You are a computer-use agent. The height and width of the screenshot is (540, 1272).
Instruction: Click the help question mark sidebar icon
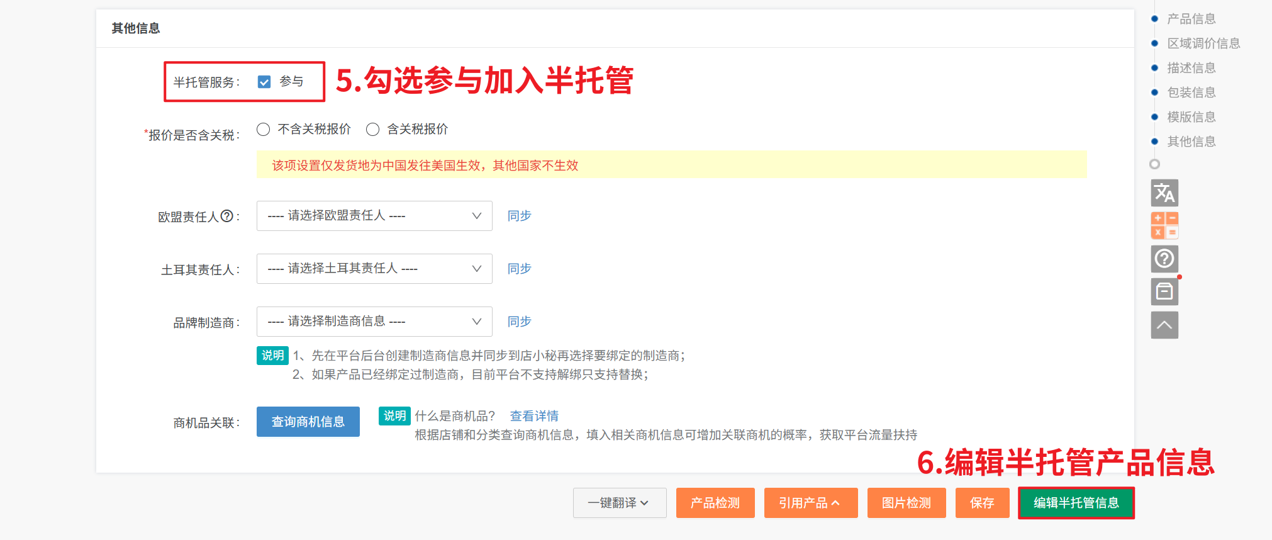pos(1164,259)
